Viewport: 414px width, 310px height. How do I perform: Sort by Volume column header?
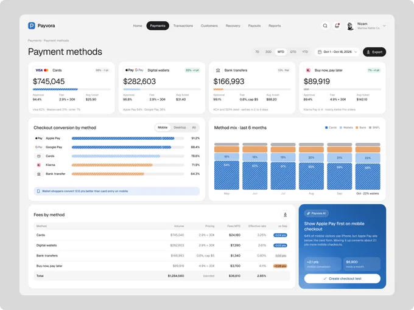(179, 226)
